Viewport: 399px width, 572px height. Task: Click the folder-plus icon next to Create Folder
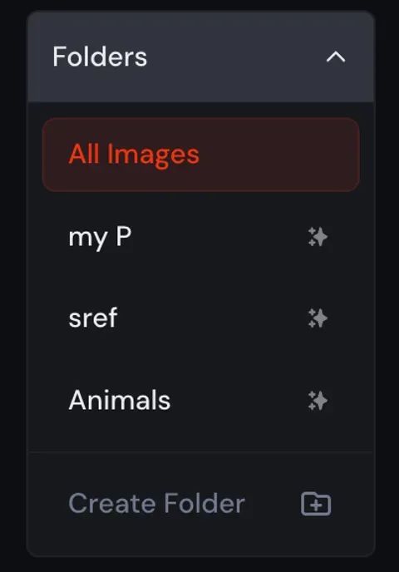point(316,504)
